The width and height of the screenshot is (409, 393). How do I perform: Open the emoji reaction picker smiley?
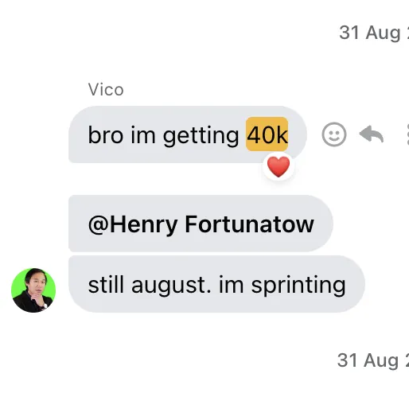pyautogui.click(x=334, y=134)
